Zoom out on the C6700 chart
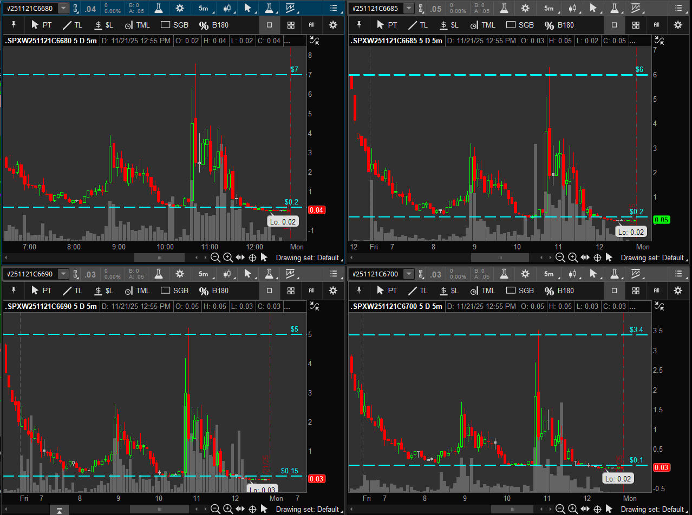The image size is (692, 515). (x=560, y=509)
